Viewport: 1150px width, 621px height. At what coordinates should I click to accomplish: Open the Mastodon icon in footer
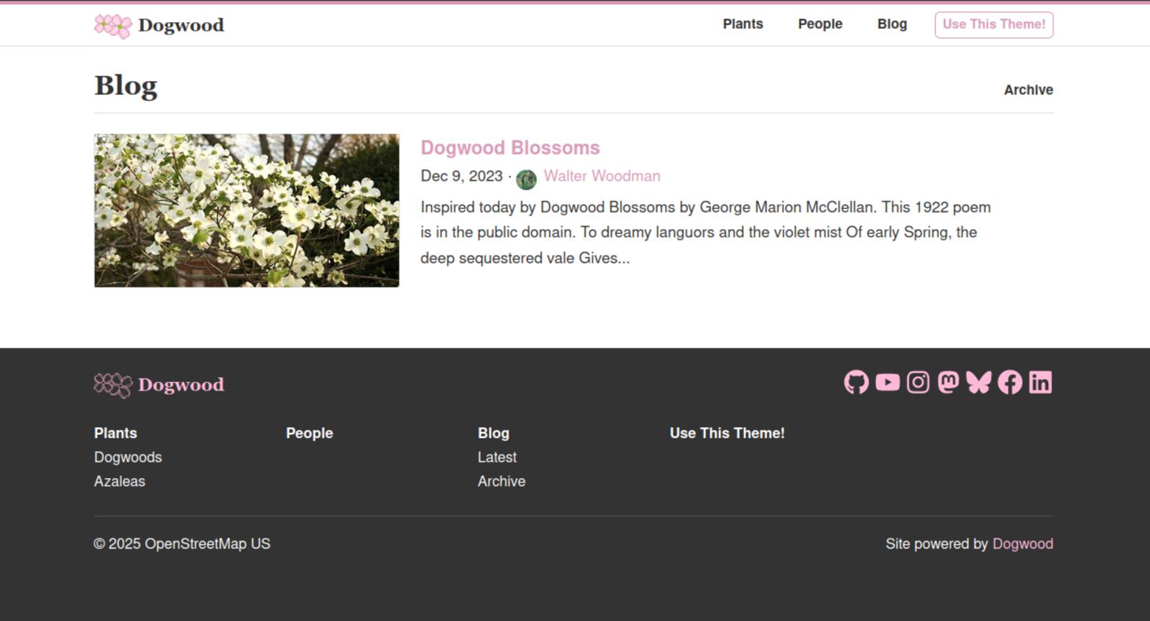click(949, 382)
